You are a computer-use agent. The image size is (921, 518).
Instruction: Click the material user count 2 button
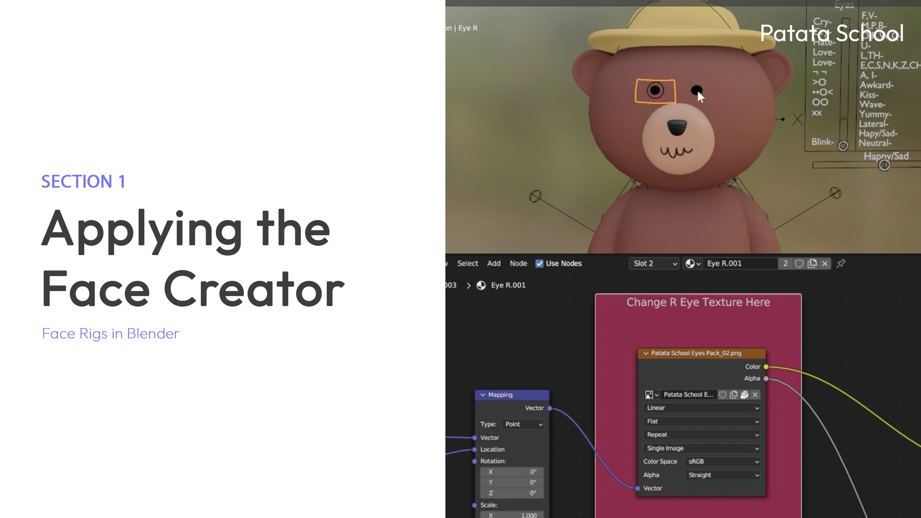pos(785,263)
